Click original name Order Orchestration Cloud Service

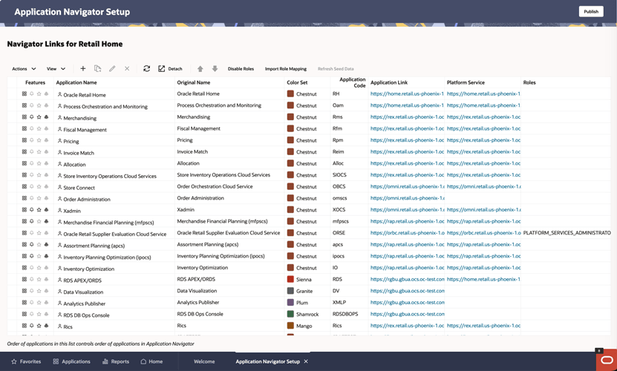point(215,186)
